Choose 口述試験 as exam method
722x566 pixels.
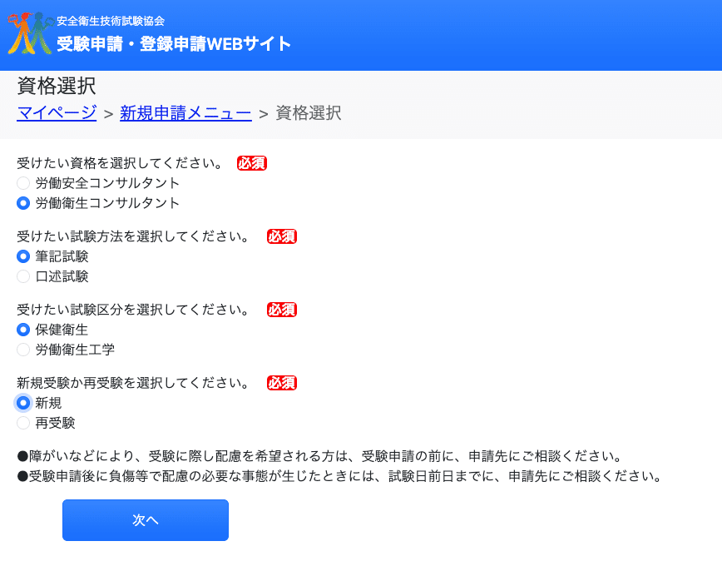pos(23,276)
